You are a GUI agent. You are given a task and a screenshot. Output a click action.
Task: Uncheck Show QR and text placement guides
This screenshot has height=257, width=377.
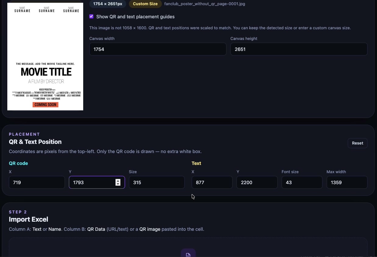91,16
